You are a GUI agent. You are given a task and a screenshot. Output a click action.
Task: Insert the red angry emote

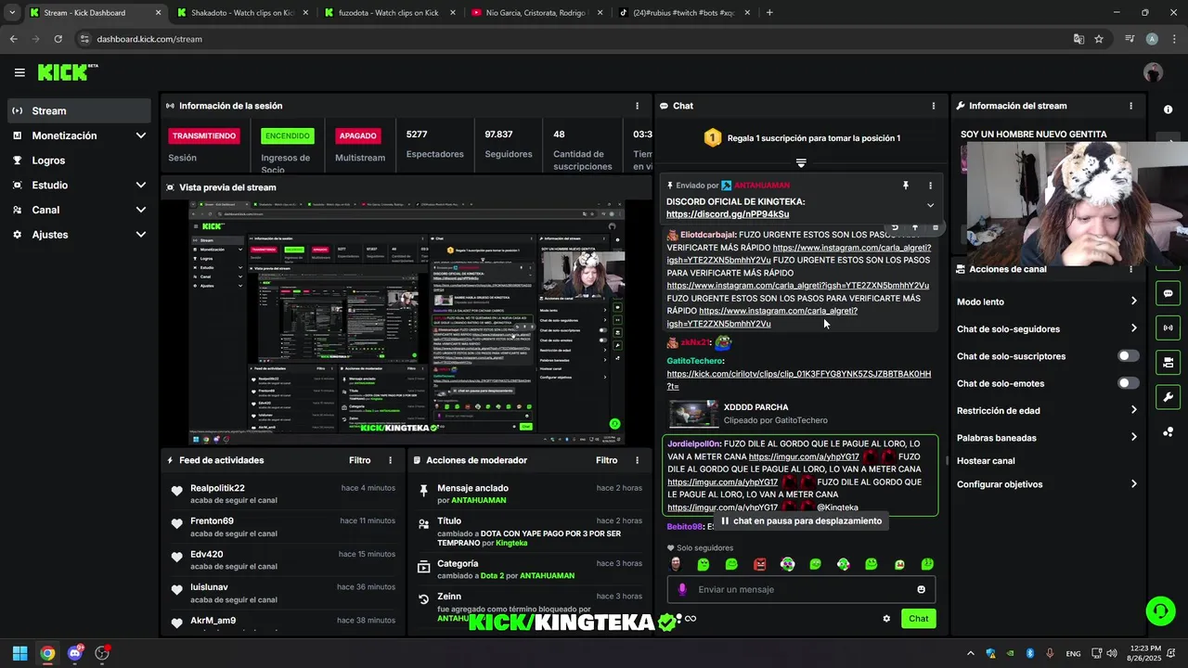759,564
